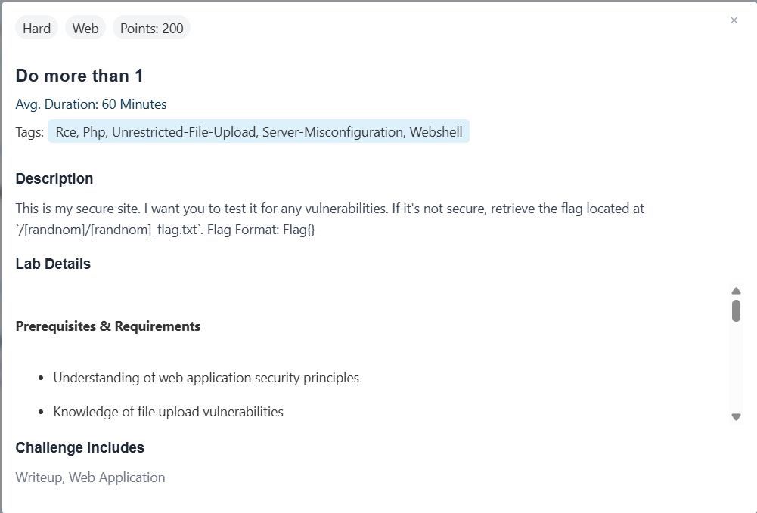Viewport: 757px width, 513px height.
Task: Click the Prerequisites & Requirements heading
Action: tap(108, 326)
